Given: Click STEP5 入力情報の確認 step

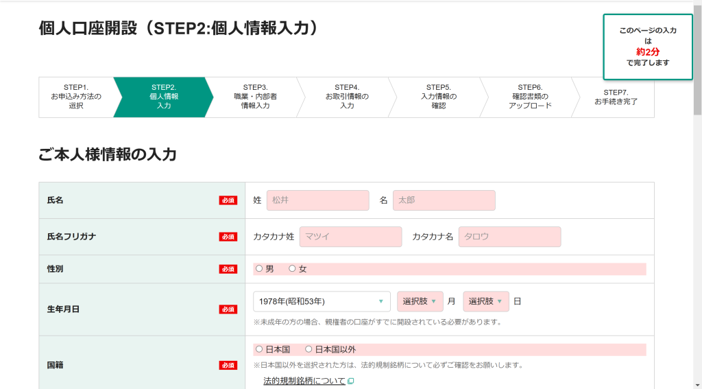Looking at the screenshot, I should coord(438,97).
